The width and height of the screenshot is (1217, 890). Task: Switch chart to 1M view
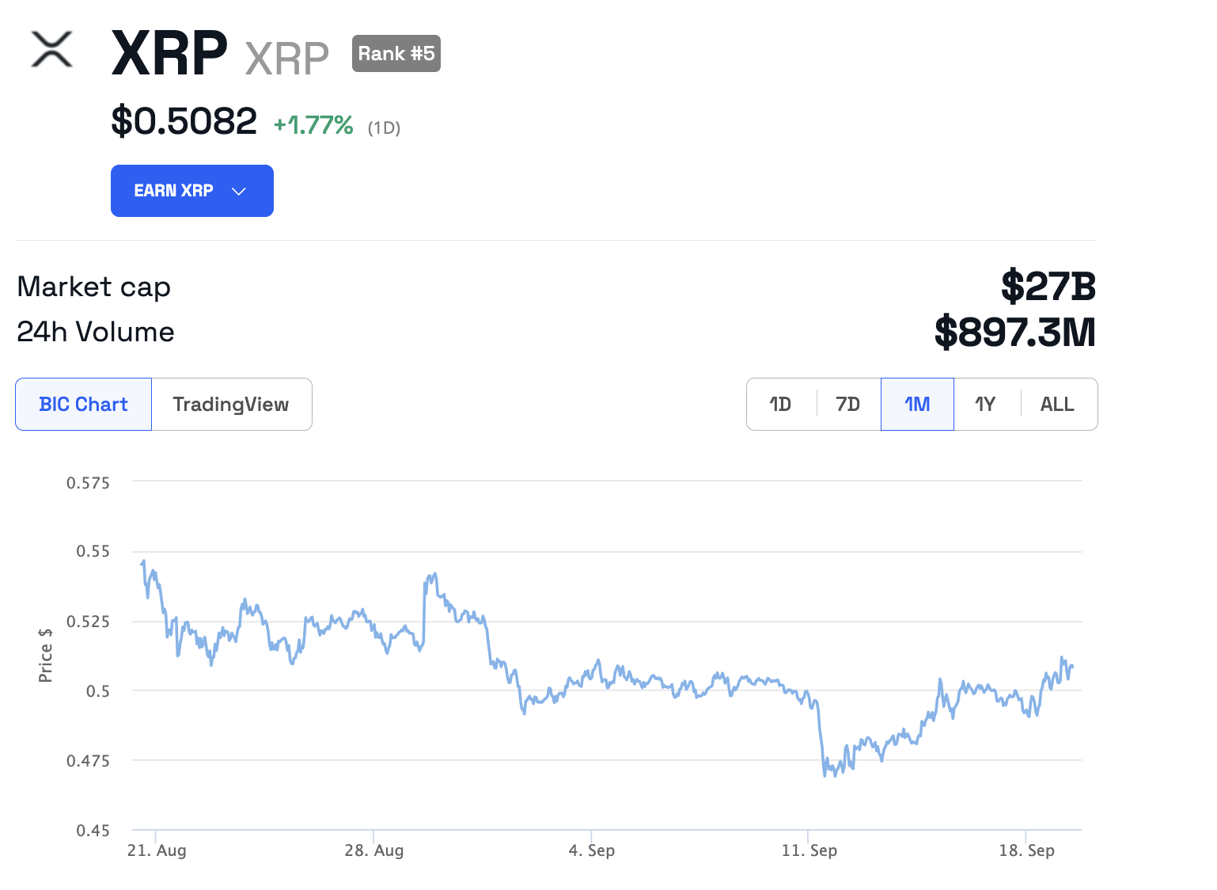click(917, 404)
